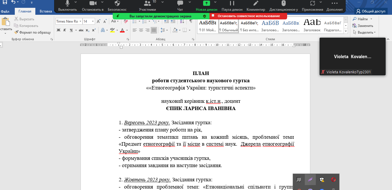Open the font size 14 dropdown
Image resolution: width=392 pixels, height=190 pixels.
tap(93, 21)
